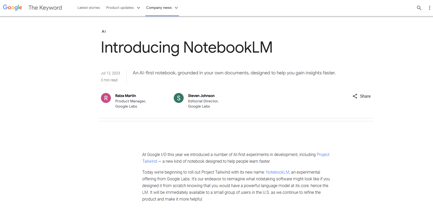
Task: Click Steven Johnson's green S avatar
Action: (x=179, y=98)
